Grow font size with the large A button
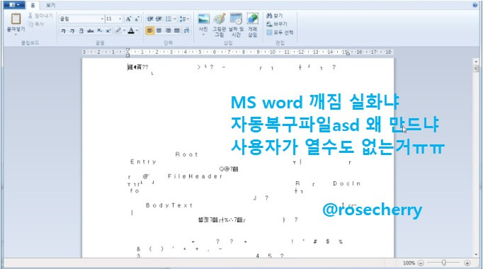 click(128, 19)
